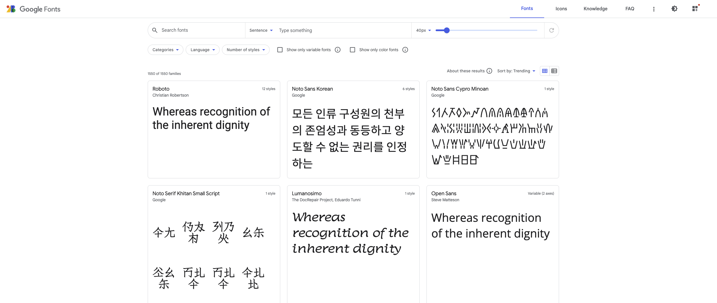Screen dimensions: 717x303
Task: Click the About these results link
Action: click(x=466, y=71)
